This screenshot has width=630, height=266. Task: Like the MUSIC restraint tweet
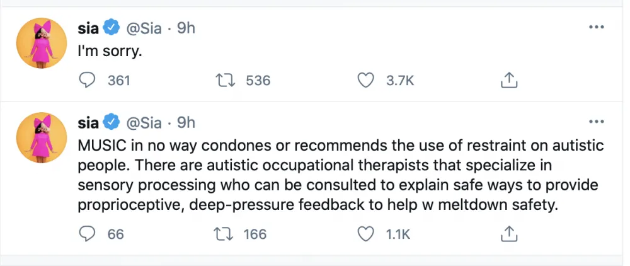coord(365,234)
